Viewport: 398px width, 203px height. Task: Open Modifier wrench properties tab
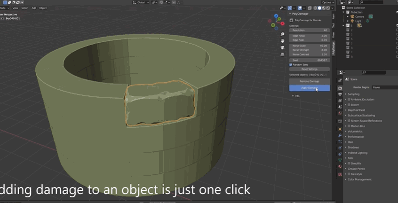point(340,135)
